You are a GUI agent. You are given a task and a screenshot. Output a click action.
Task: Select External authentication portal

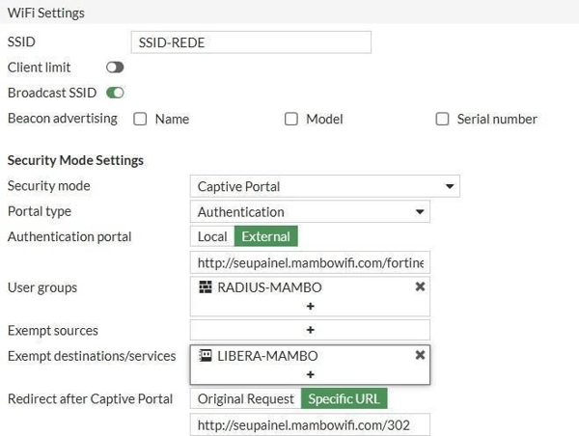pyautogui.click(x=264, y=236)
